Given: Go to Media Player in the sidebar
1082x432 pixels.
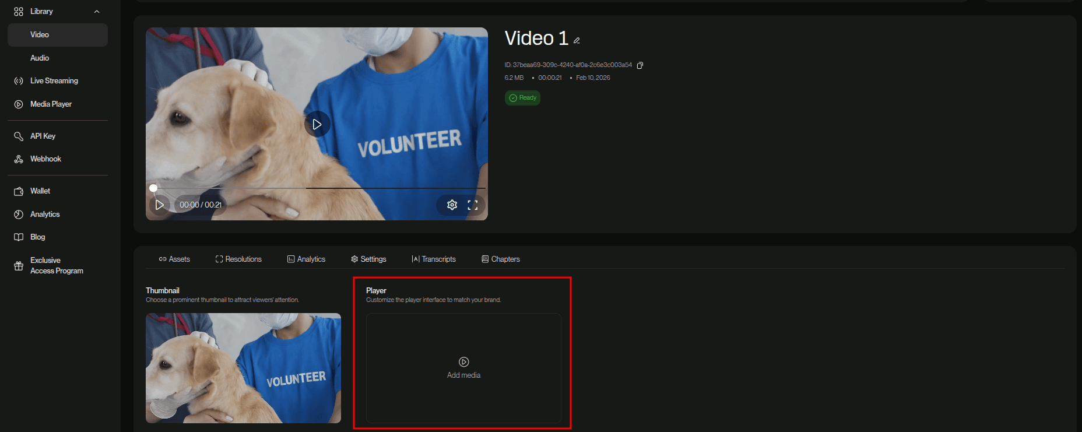Looking at the screenshot, I should pos(51,104).
